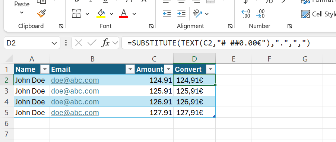Select cell containing 124,91€
The height and width of the screenshot is (142, 336).
[194, 80]
